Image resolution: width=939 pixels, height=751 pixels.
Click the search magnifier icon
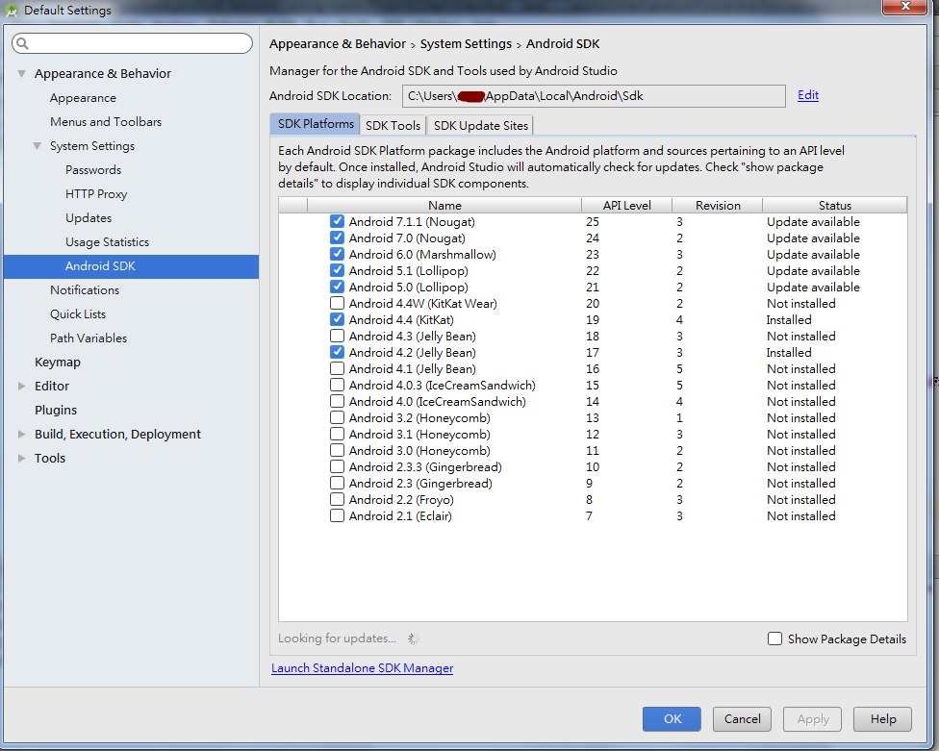[x=22, y=43]
